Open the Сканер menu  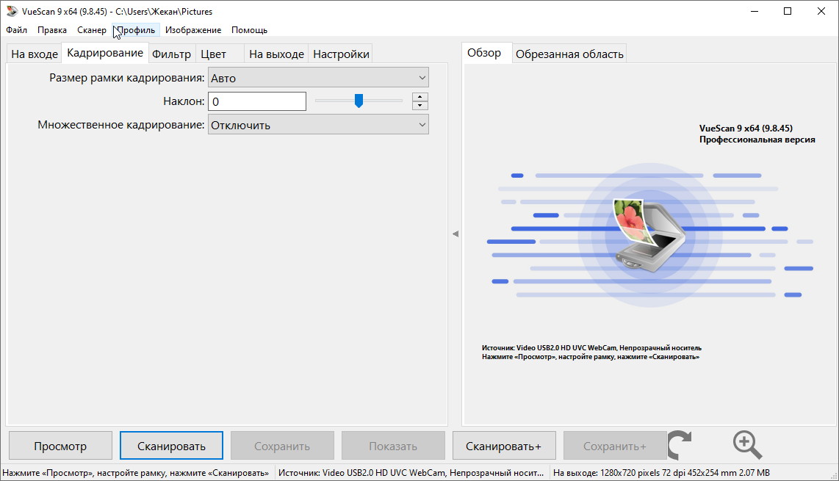click(92, 30)
